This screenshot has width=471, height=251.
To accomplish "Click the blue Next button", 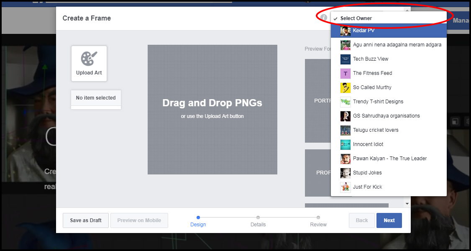I will [x=389, y=220].
